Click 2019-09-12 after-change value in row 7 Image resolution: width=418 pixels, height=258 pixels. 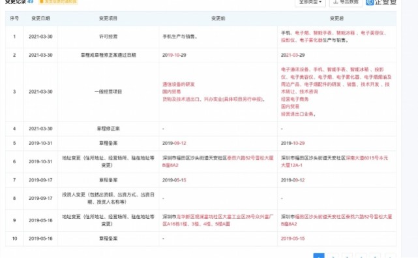click(293, 180)
